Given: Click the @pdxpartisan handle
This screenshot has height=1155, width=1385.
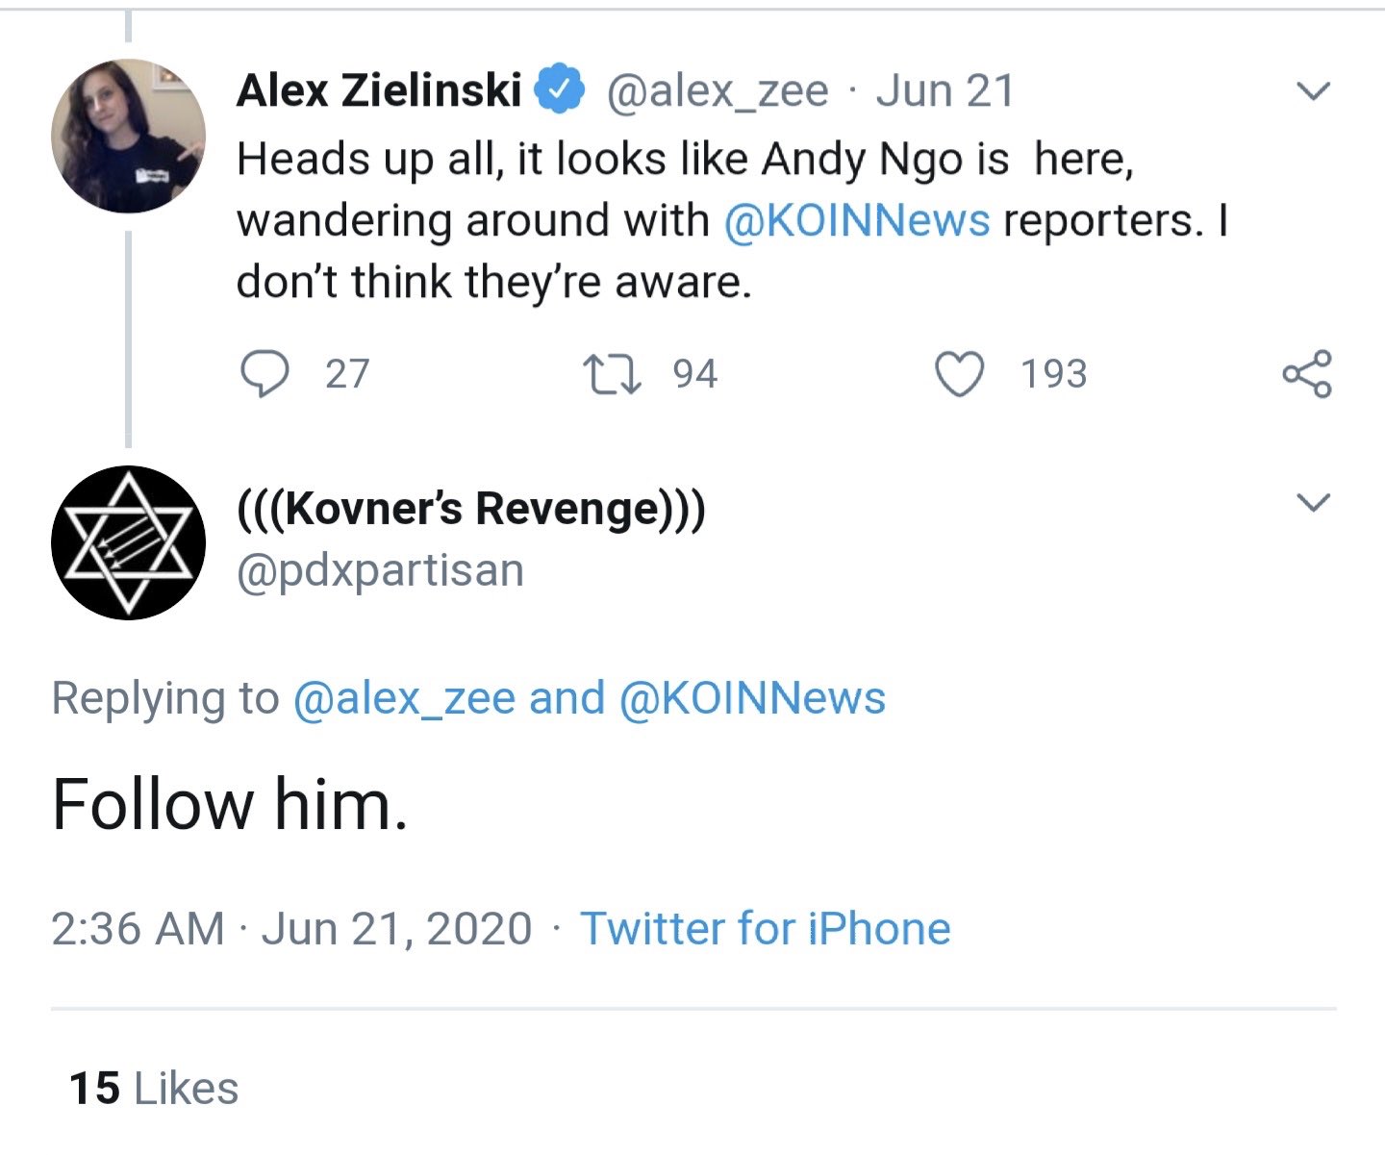Looking at the screenshot, I should (381, 571).
